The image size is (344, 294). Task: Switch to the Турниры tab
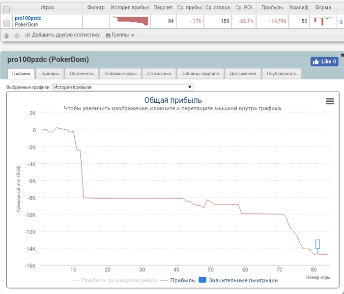[50, 74]
